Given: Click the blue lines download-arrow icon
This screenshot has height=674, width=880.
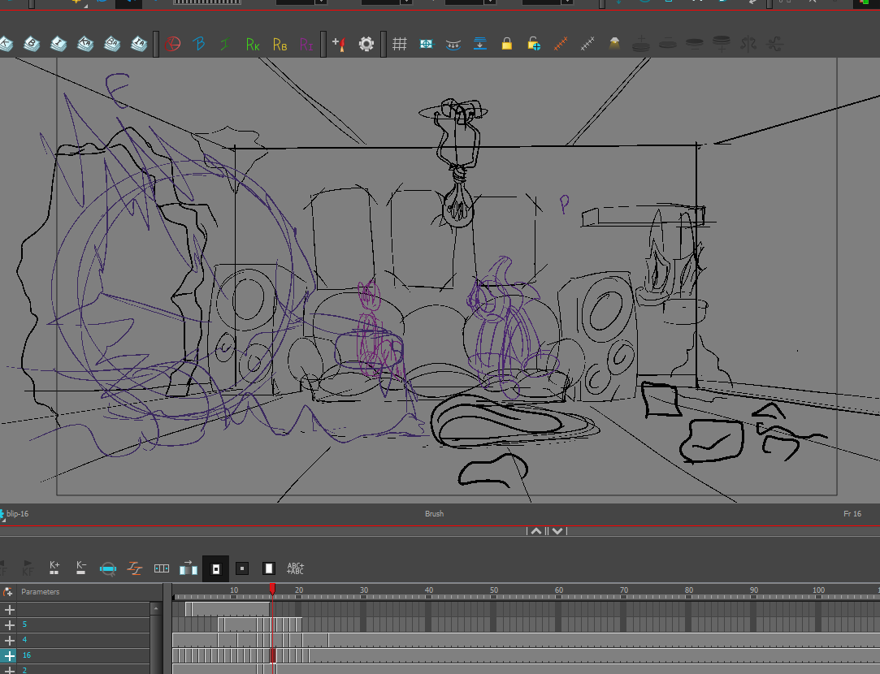Looking at the screenshot, I should [480, 44].
